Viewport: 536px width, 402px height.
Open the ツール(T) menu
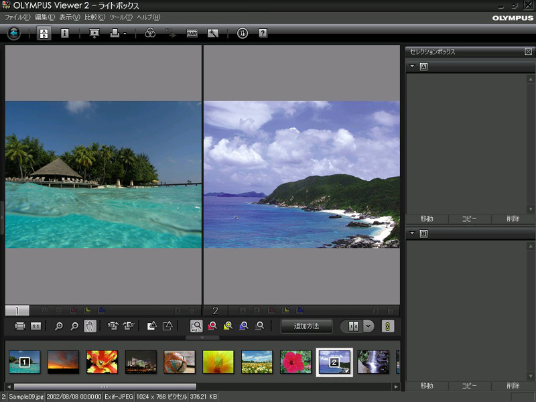click(x=121, y=17)
